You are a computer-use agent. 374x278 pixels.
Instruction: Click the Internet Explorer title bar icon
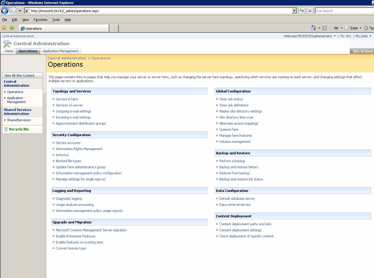point(3,3)
